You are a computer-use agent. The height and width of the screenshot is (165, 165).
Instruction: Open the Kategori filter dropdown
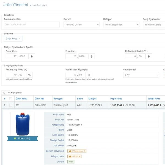[121, 24]
